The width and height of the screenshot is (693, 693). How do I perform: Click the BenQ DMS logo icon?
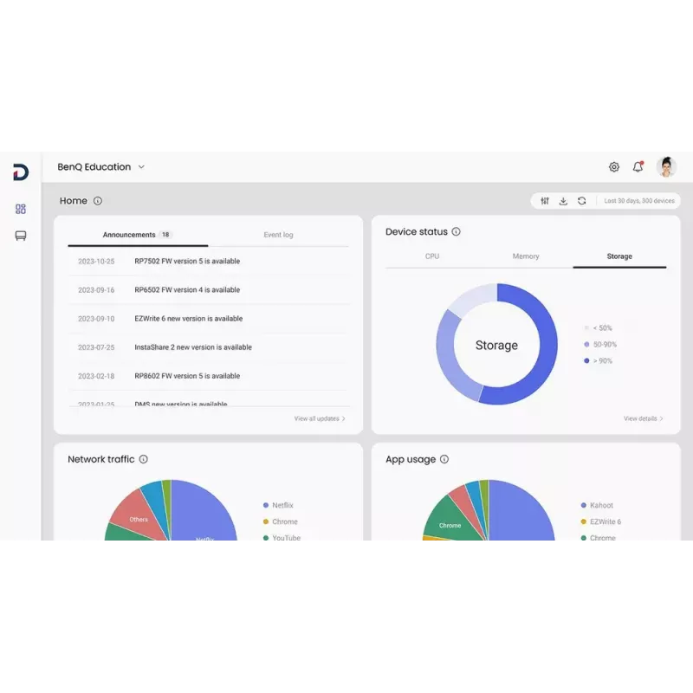click(x=20, y=172)
